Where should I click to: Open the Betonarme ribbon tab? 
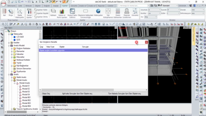11,6
